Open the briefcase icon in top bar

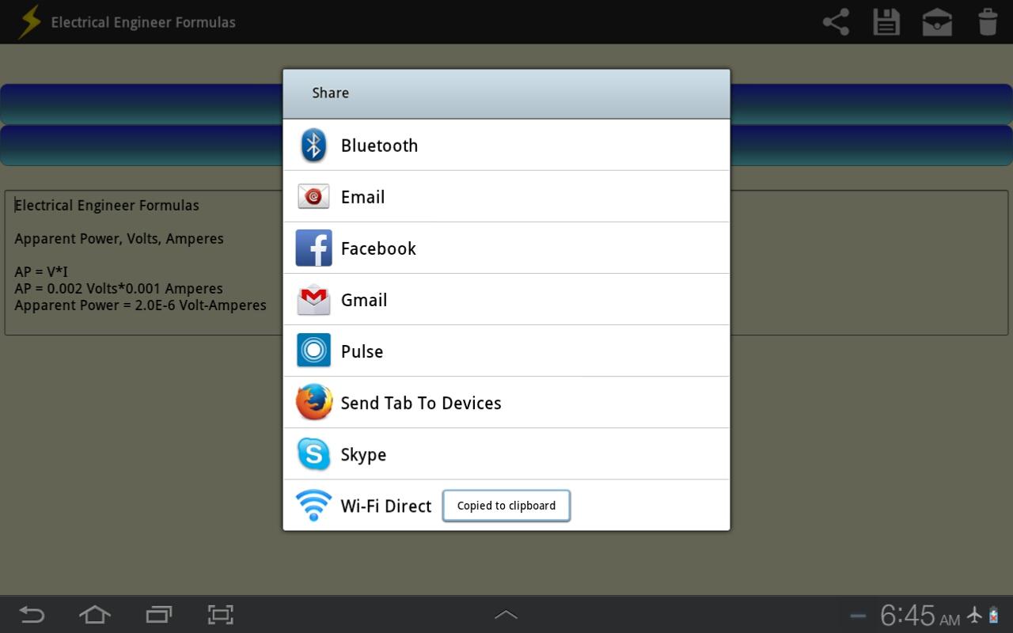click(x=937, y=22)
